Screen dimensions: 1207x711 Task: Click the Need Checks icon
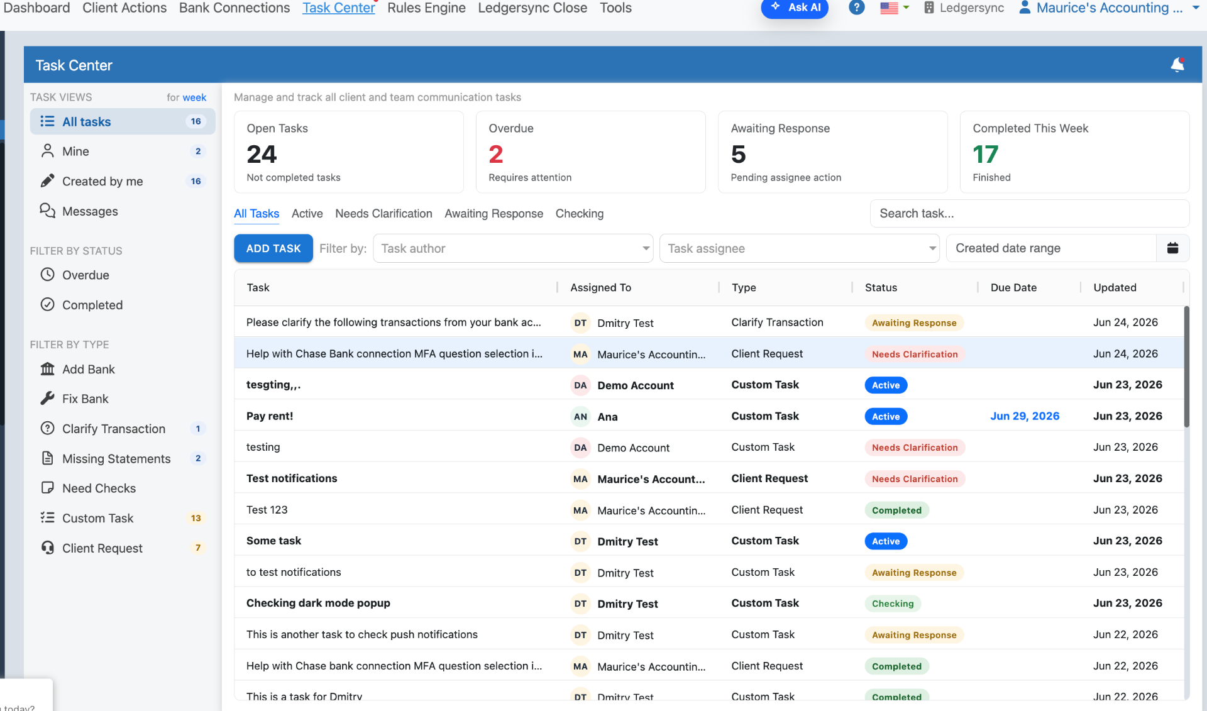pyautogui.click(x=47, y=488)
